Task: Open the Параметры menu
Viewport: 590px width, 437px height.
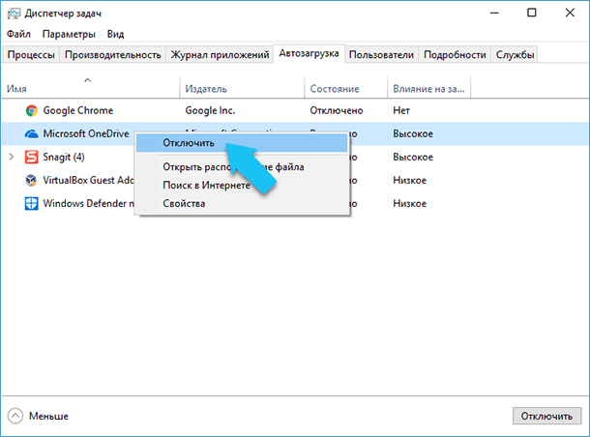Action: pos(69,34)
